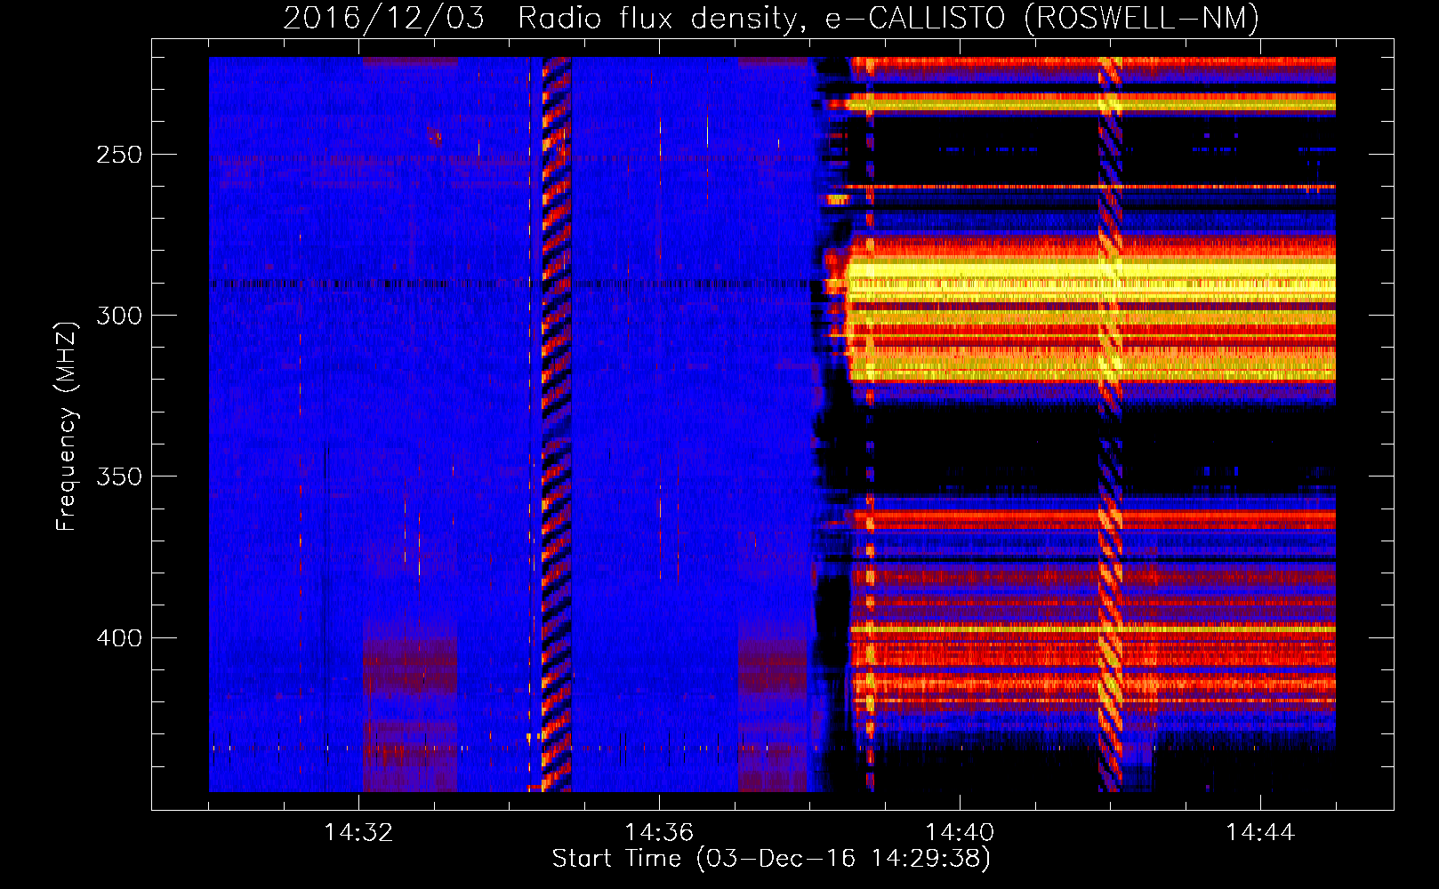Click the 14:32 time tick label

(x=358, y=833)
